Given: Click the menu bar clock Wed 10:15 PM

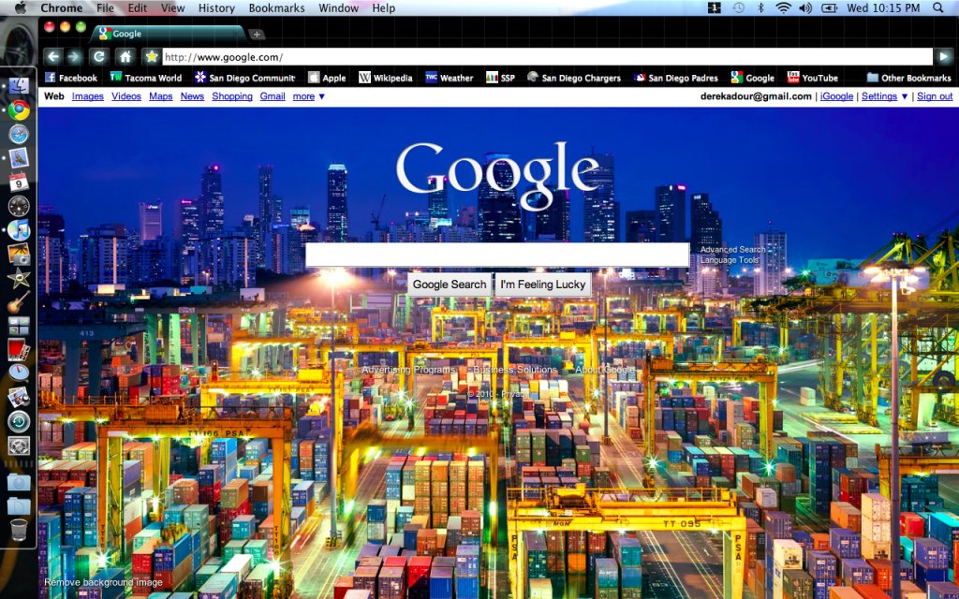Looking at the screenshot, I should [883, 7].
